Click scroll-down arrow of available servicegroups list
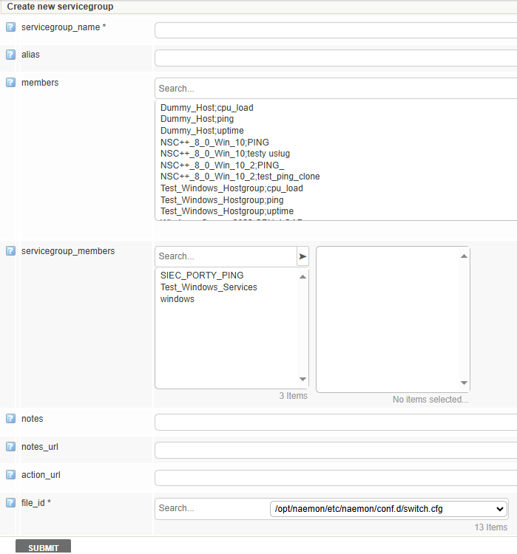This screenshot has height=554, width=517. [x=303, y=380]
